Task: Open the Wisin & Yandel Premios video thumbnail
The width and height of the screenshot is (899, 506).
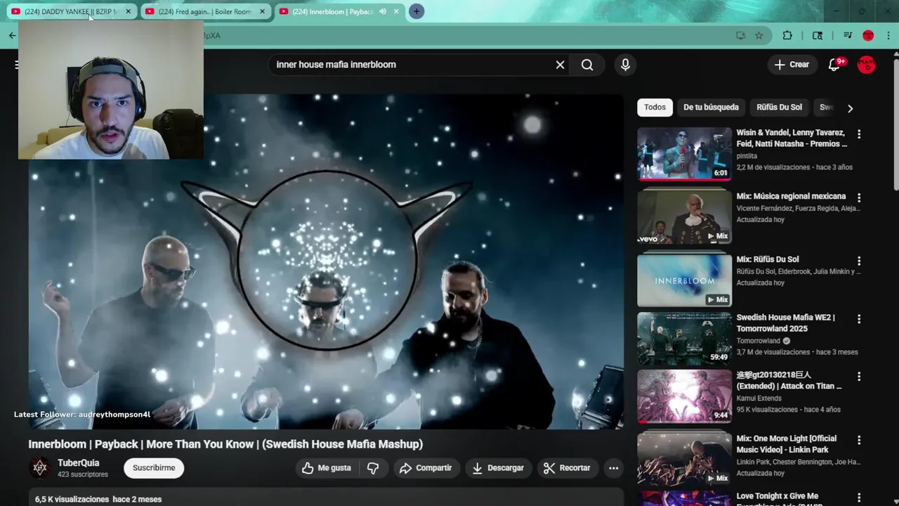Action: point(684,153)
